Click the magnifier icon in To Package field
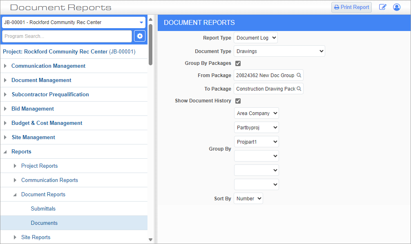 299,89
